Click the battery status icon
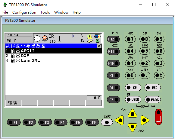Viewport: 175px width, 139px height. [97, 36]
